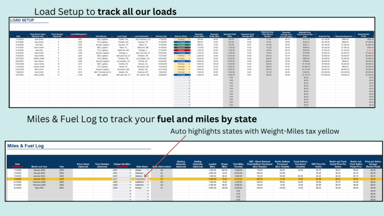This screenshot has height=216, width=384.
Task: Open the Expected Truck Average MPG filter
Action: point(257,36)
